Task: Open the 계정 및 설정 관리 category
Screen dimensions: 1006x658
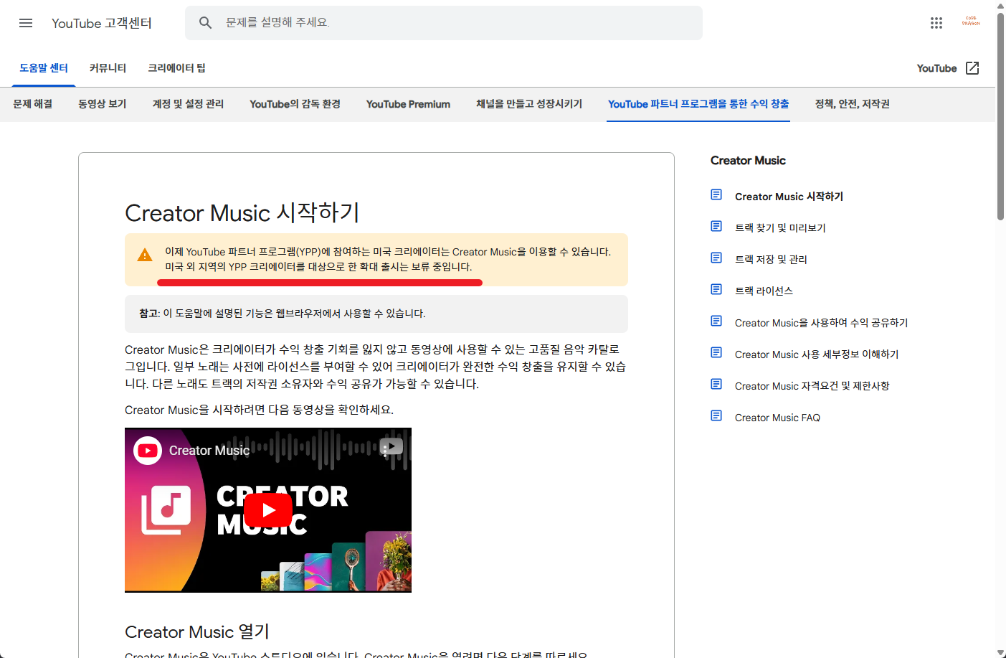Action: coord(188,104)
